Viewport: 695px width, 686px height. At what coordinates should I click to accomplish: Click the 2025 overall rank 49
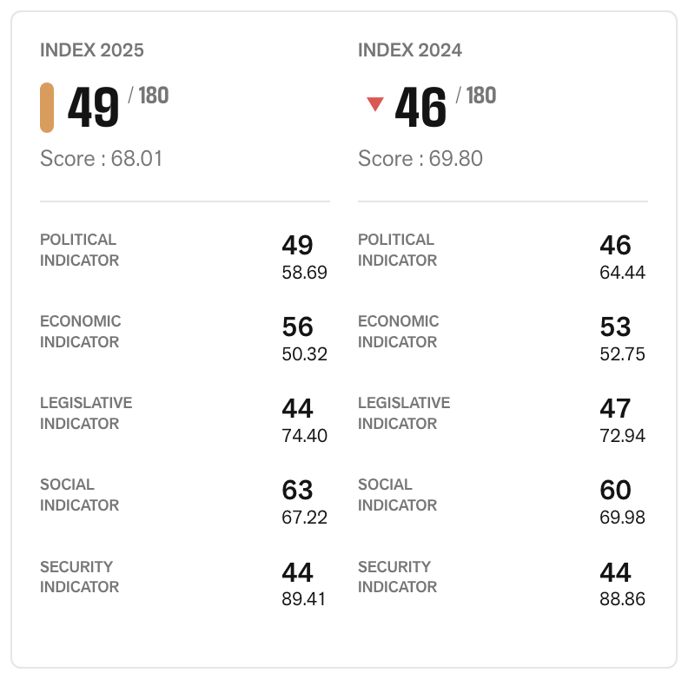93,109
